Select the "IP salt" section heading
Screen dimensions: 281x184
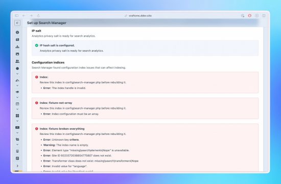tap(36, 31)
